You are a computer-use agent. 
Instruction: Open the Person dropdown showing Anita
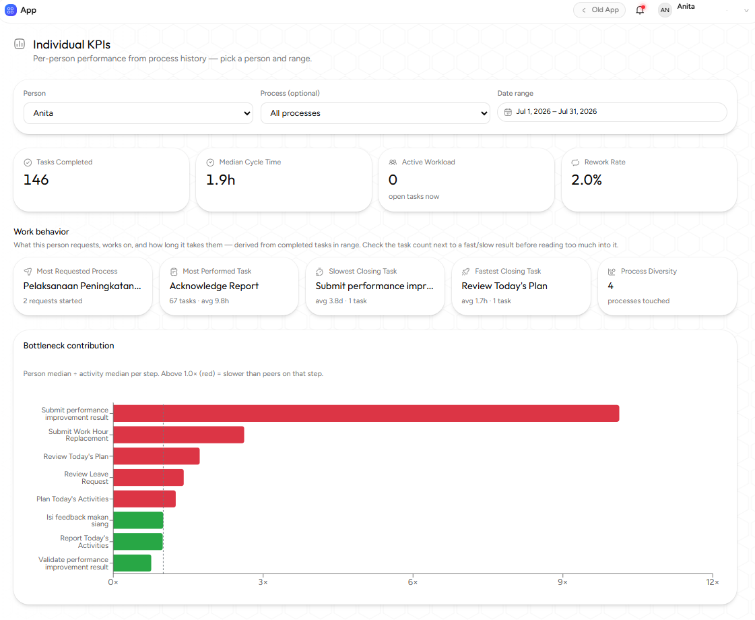click(138, 113)
